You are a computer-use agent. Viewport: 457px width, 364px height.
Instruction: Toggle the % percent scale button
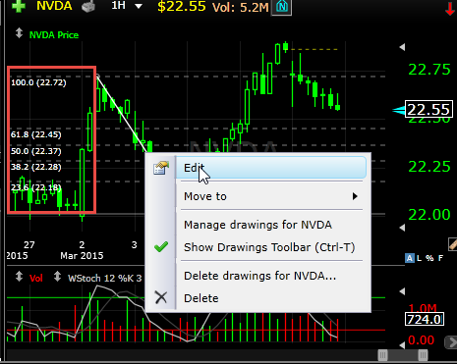tap(429, 258)
